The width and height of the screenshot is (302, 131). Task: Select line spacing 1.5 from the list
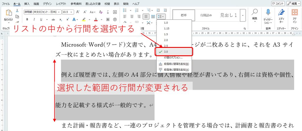click(174, 34)
